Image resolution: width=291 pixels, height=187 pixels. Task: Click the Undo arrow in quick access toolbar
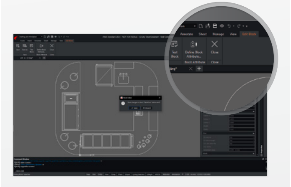[x=229, y=26]
